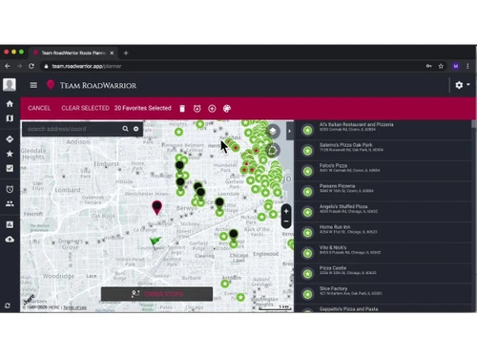Click CLEAR SELECTED
This screenshot has height=358, width=477.
[x=85, y=108]
